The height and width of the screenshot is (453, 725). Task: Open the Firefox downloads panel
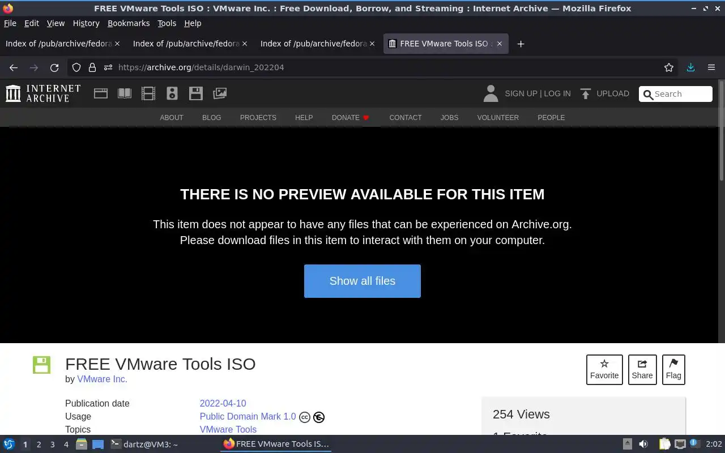click(690, 67)
